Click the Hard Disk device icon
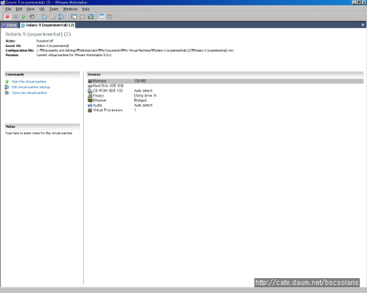The height and width of the screenshot is (293, 367). [90, 86]
